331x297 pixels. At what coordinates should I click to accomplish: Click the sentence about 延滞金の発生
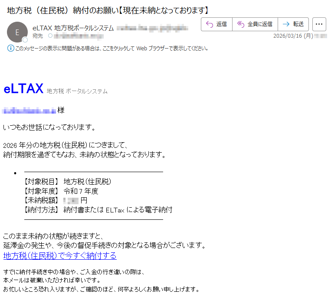(x=105, y=245)
